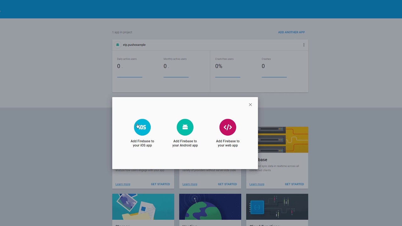Close the add app dialog
402x226 pixels.
(x=250, y=105)
